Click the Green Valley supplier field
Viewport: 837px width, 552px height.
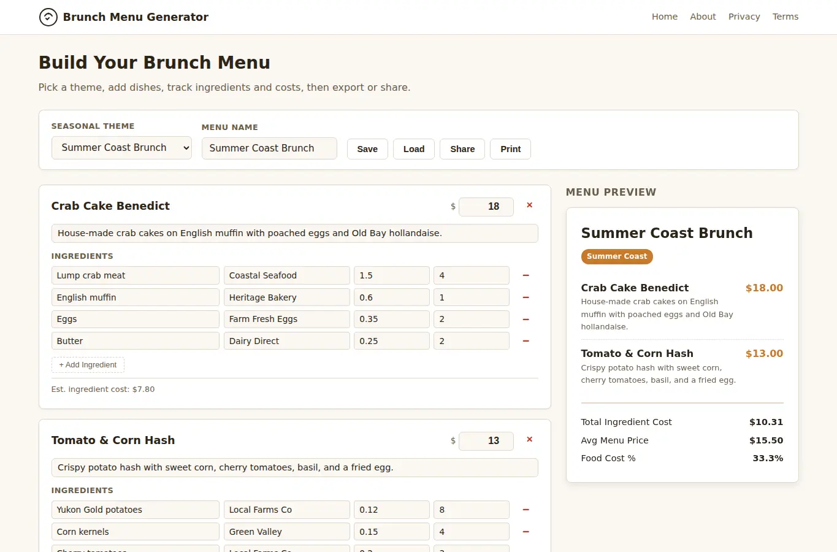(287, 532)
